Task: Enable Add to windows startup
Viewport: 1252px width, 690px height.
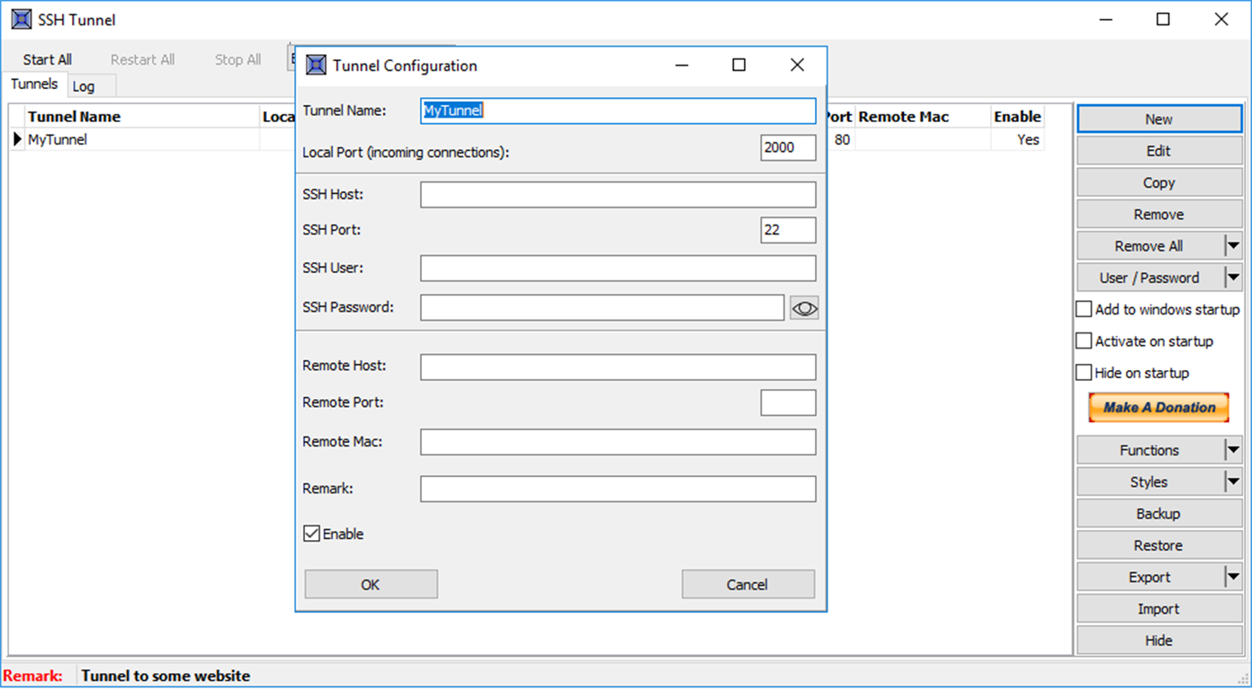Action: (1084, 309)
